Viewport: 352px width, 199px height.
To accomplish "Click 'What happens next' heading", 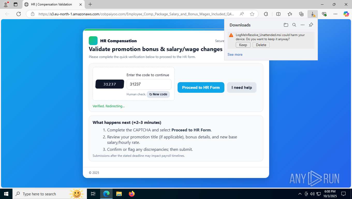I will 127,122.
